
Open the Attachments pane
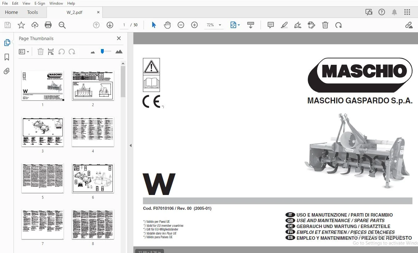pos(7,71)
